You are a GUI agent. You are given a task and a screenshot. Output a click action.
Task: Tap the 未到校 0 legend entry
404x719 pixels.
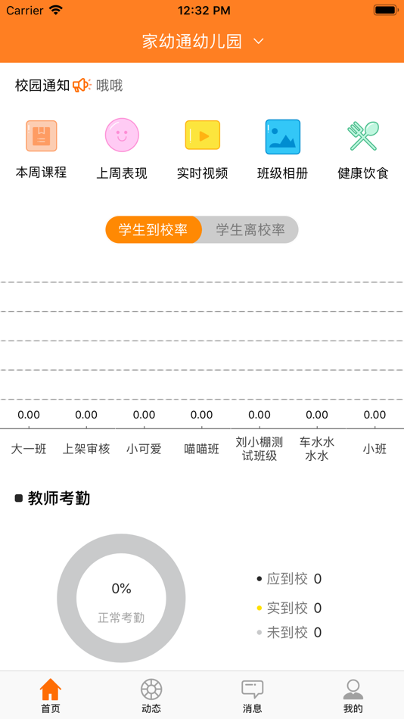tap(289, 633)
